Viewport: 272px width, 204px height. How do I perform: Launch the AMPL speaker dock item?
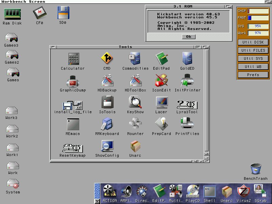126,191
